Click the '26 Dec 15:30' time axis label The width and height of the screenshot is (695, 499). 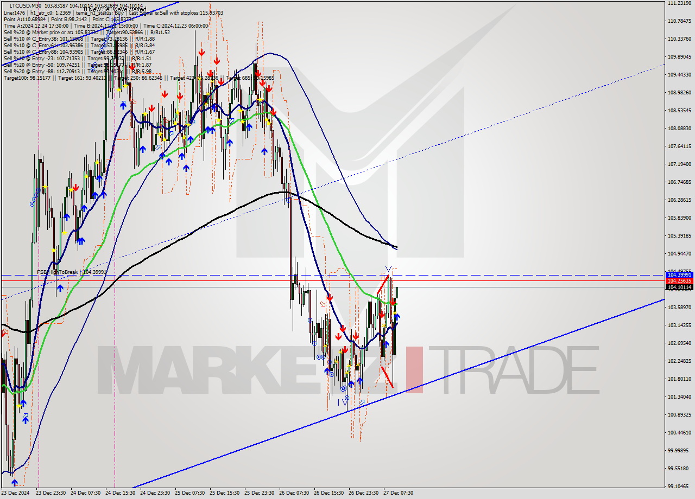[x=329, y=493]
